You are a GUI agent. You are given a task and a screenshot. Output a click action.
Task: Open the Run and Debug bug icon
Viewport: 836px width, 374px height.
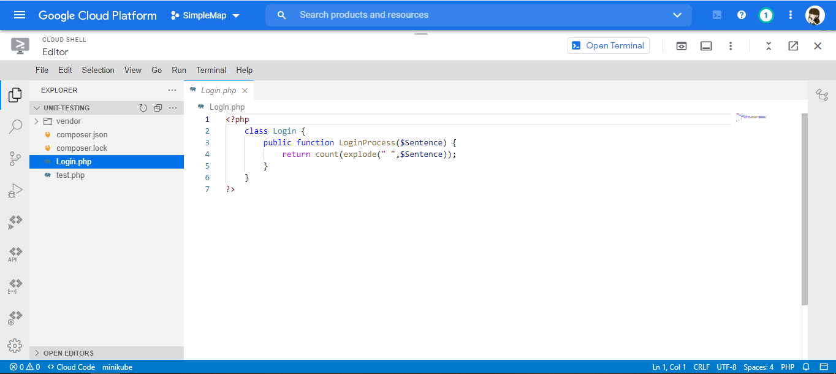click(x=15, y=191)
